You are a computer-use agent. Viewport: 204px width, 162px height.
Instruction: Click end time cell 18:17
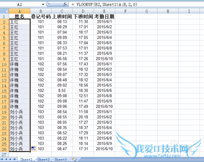(x=83, y=32)
